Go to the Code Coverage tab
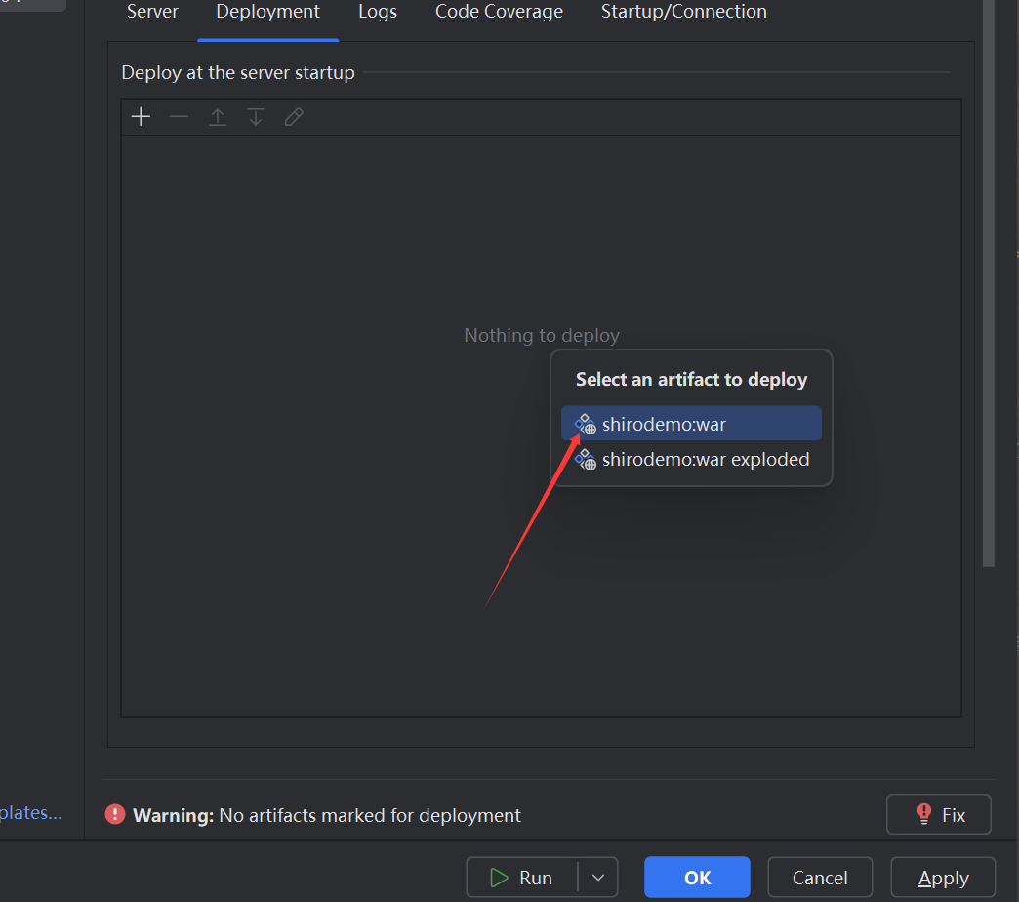Image resolution: width=1019 pixels, height=902 pixels. [x=499, y=13]
